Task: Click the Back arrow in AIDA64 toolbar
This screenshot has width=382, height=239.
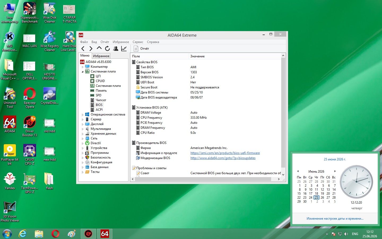Action: [x=83, y=48]
